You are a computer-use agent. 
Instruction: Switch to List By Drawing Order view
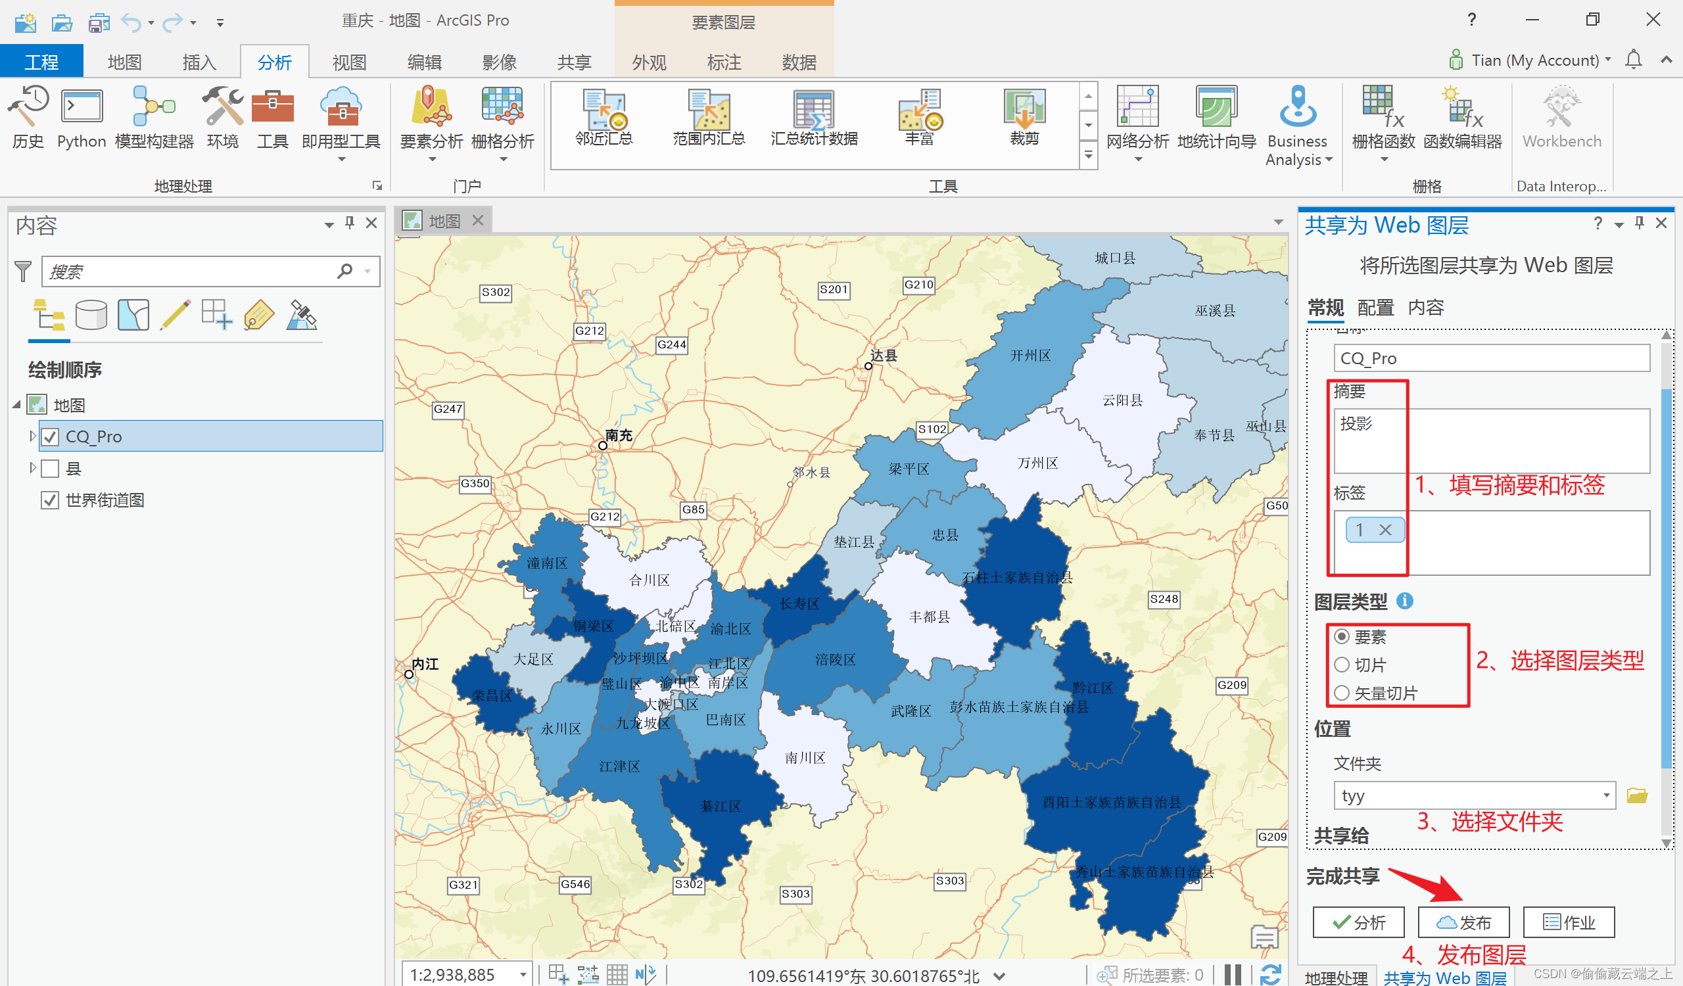tap(49, 315)
